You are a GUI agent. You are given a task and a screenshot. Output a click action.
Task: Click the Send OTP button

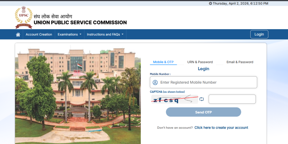[203, 112]
